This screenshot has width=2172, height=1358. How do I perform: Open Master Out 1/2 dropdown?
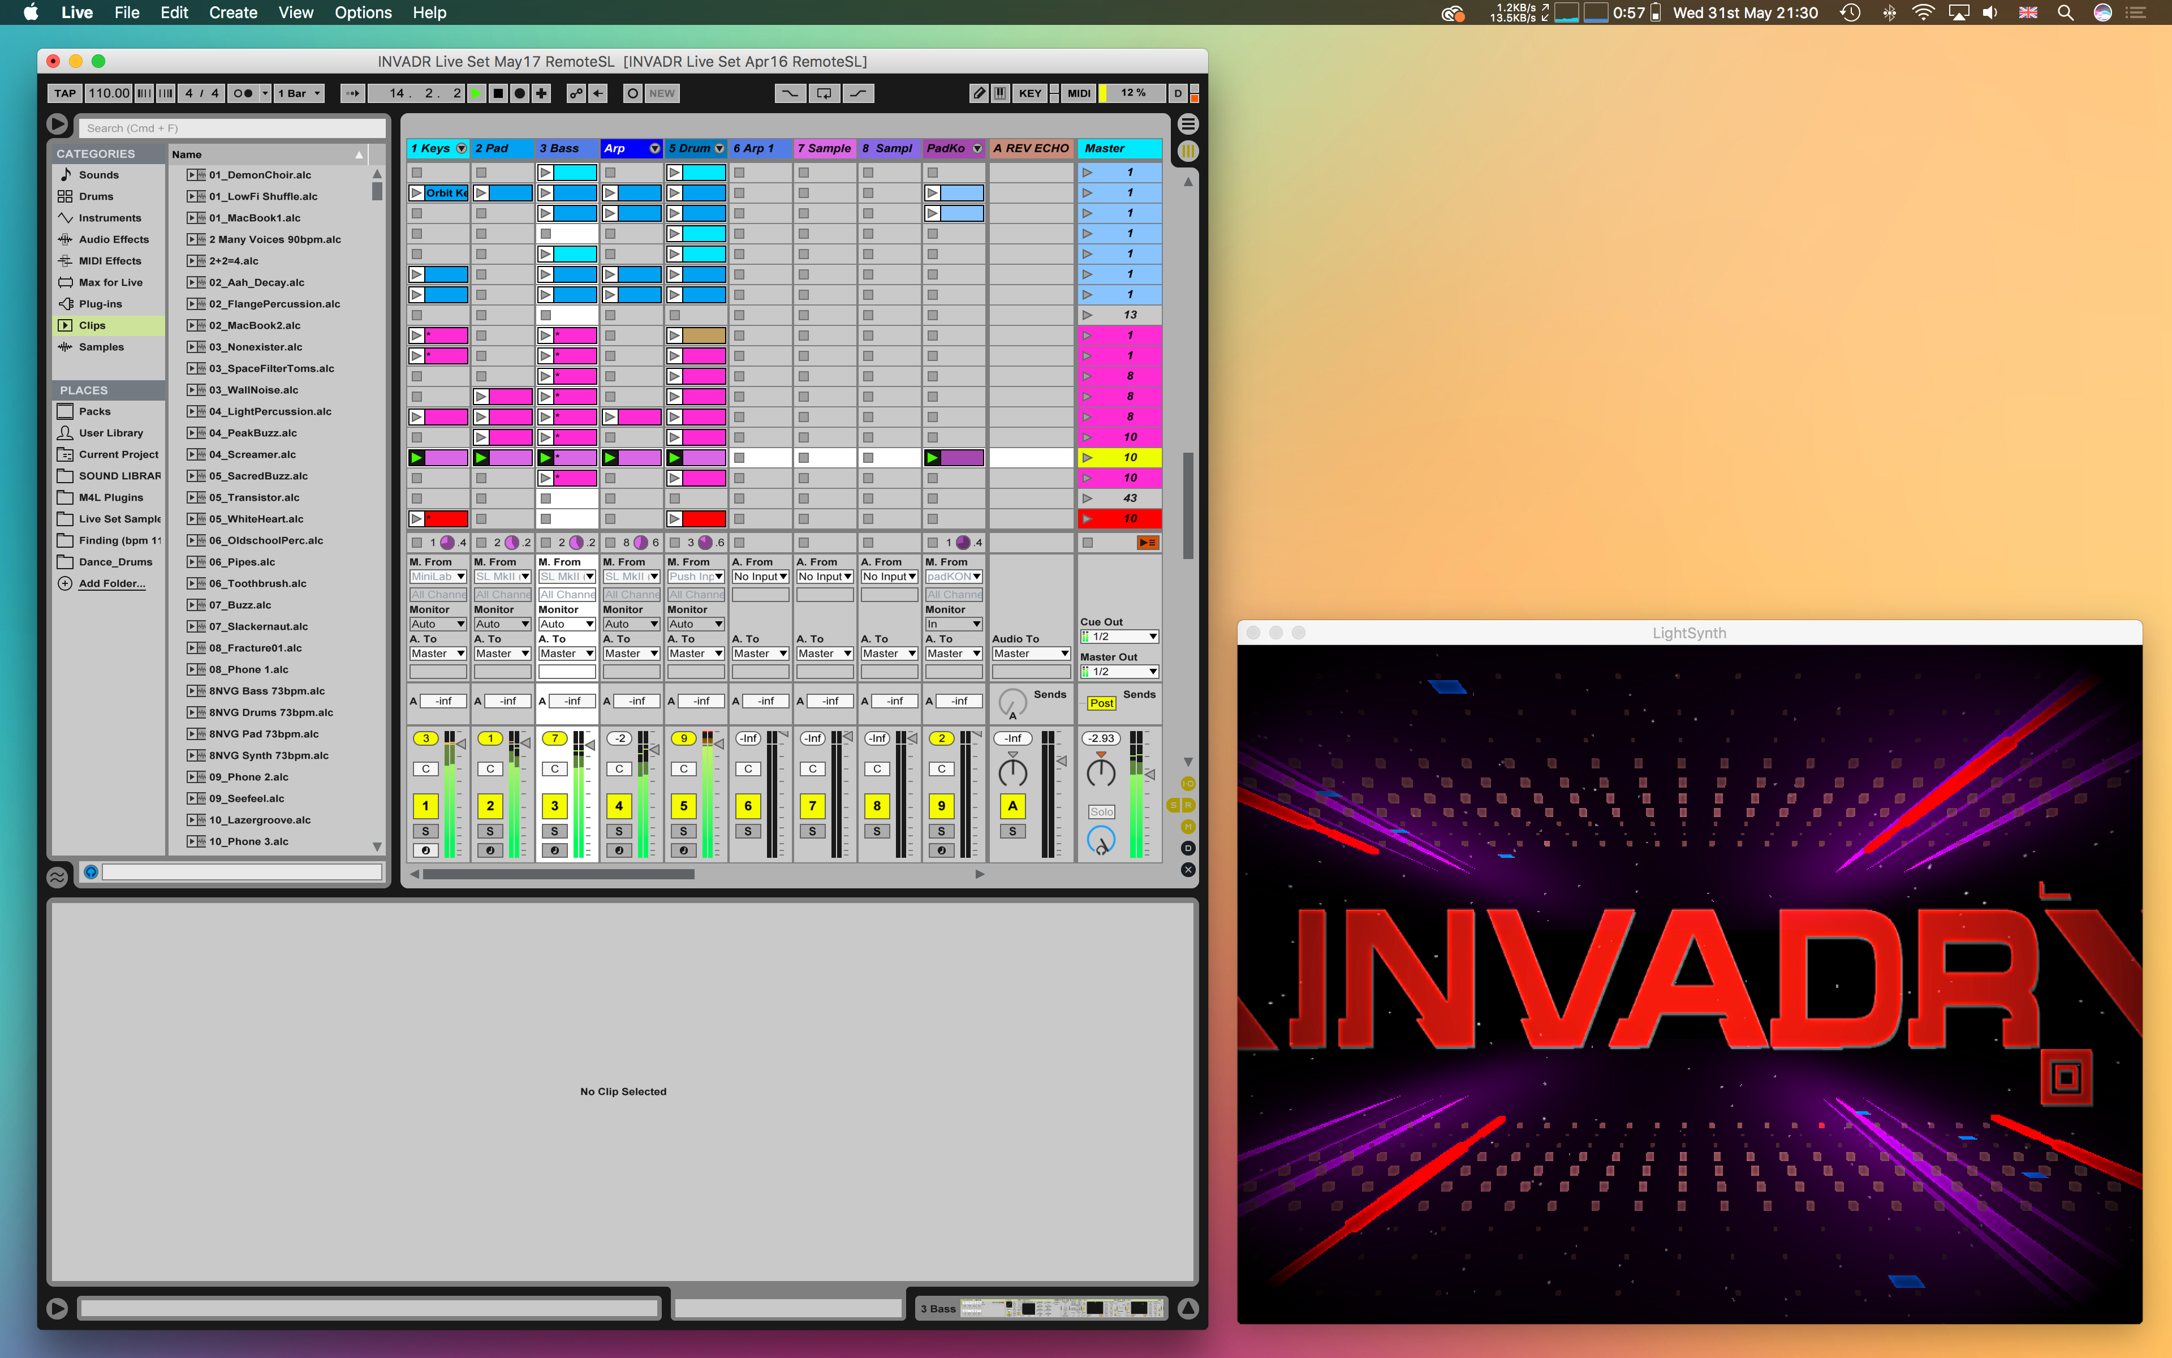tap(1119, 672)
